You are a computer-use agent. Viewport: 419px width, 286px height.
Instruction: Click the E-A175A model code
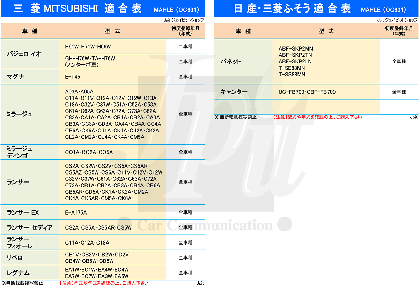pyautogui.click(x=76, y=212)
